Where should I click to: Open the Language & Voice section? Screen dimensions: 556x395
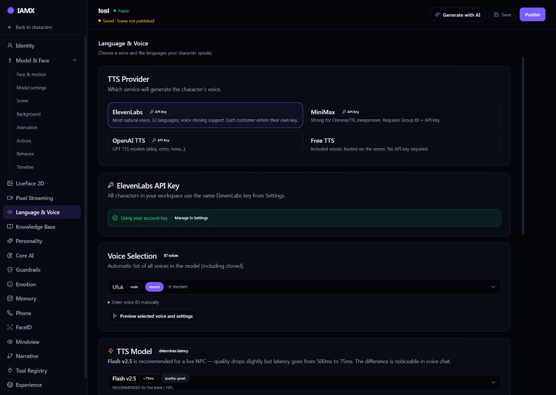(x=42, y=212)
